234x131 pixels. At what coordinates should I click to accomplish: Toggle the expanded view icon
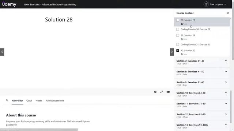(x=168, y=92)
